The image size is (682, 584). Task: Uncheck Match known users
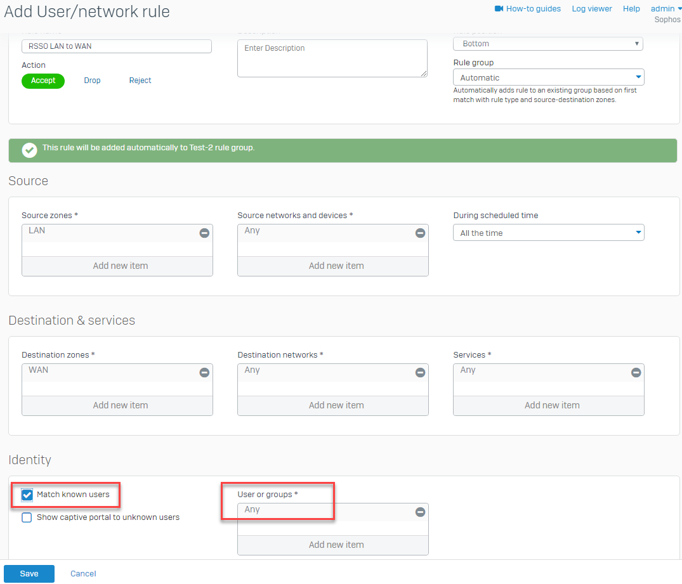[26, 495]
